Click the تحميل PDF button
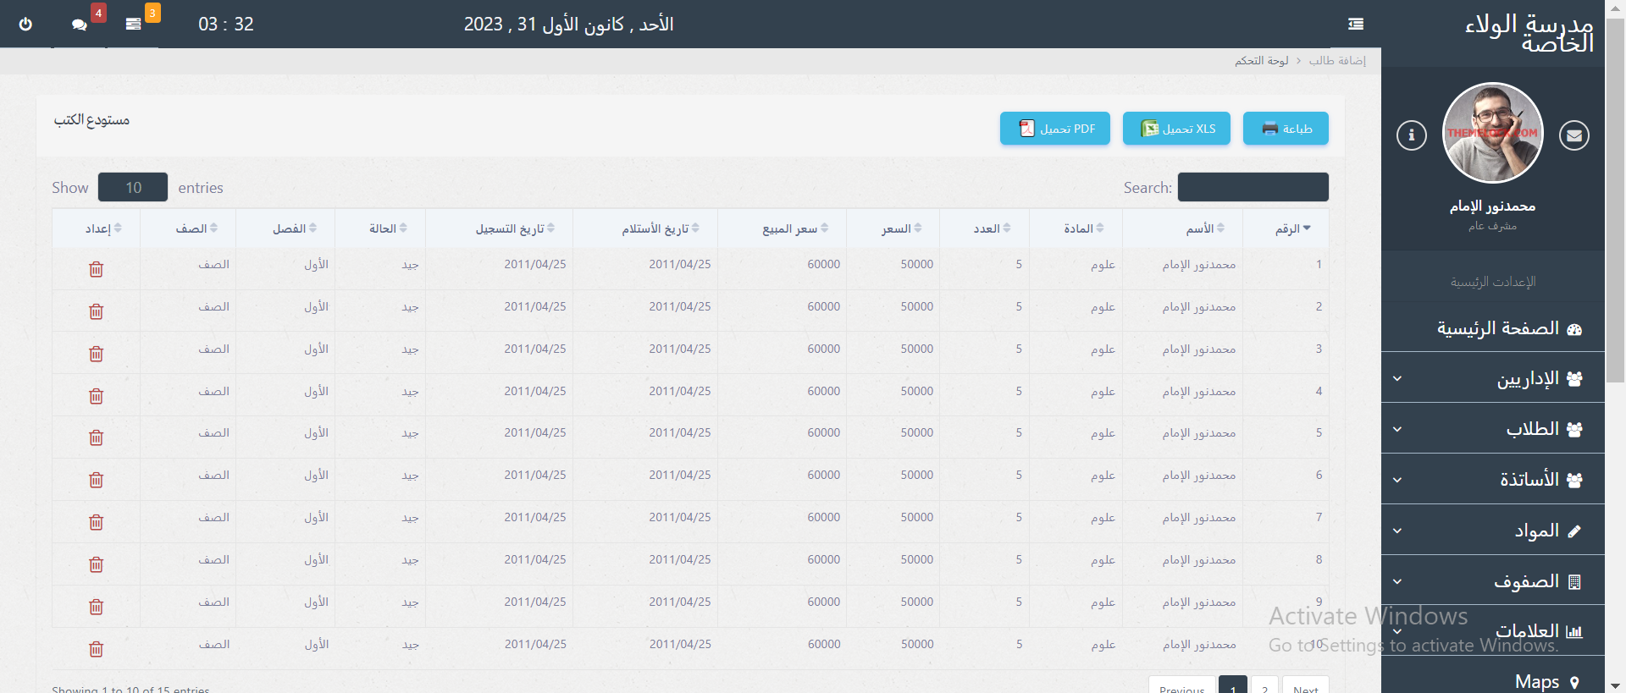 [1055, 129]
